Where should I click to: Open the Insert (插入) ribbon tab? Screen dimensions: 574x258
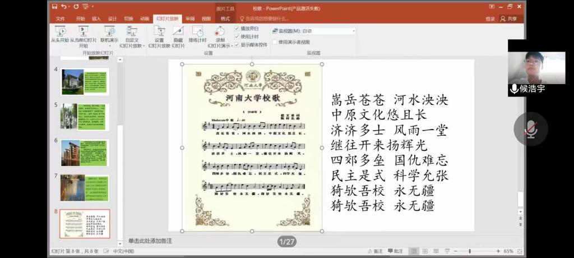tap(96, 19)
